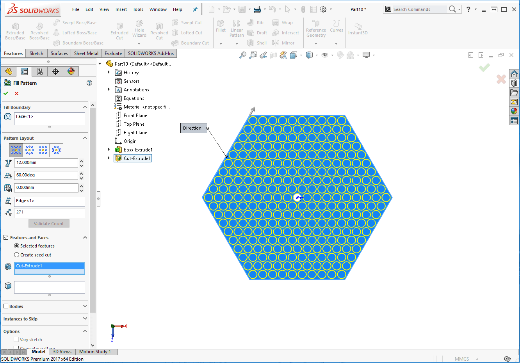Expand the Boss-Extrude1 tree node
Viewport: 520px width, 363px height.
tap(109, 149)
